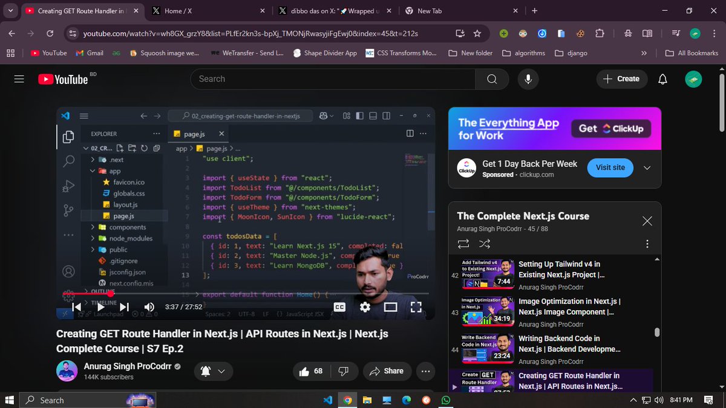Open the YouTube guide hamburger menu
The height and width of the screenshot is (408, 726).
point(19,79)
